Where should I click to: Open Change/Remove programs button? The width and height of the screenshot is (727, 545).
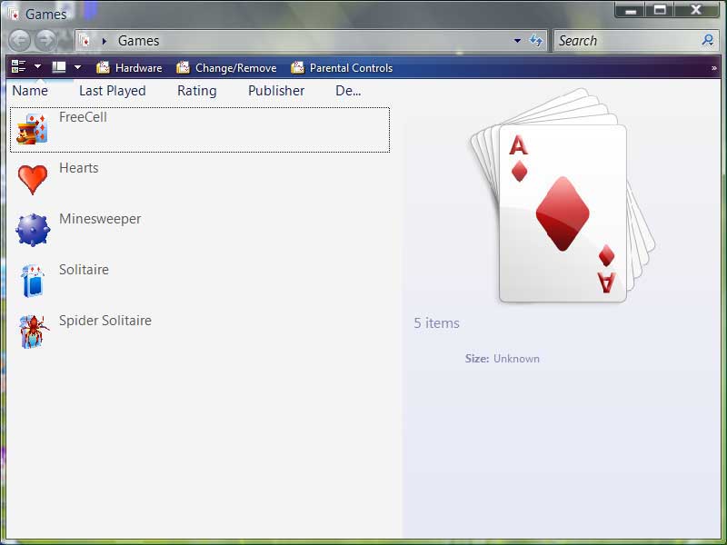[226, 67]
